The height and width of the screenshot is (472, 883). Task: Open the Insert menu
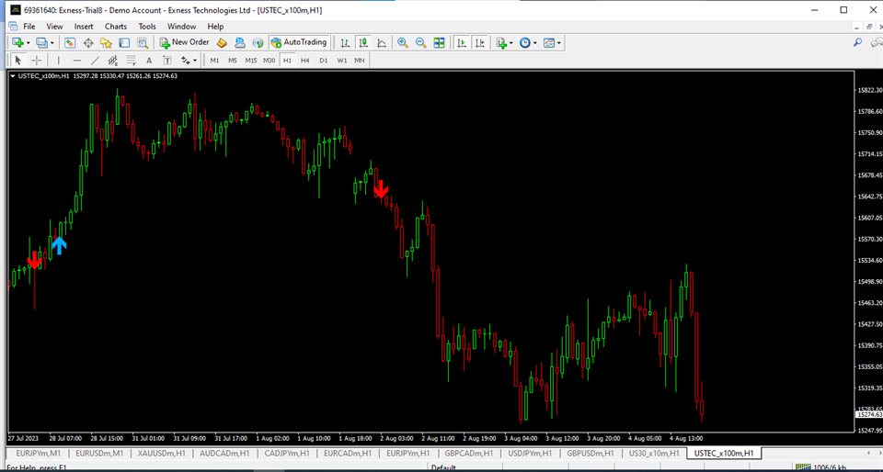click(84, 27)
